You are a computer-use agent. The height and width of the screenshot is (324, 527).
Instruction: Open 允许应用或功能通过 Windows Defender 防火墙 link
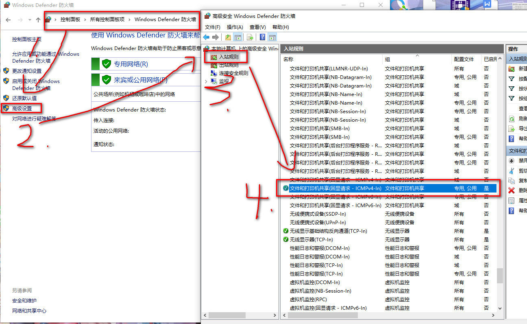pos(46,57)
